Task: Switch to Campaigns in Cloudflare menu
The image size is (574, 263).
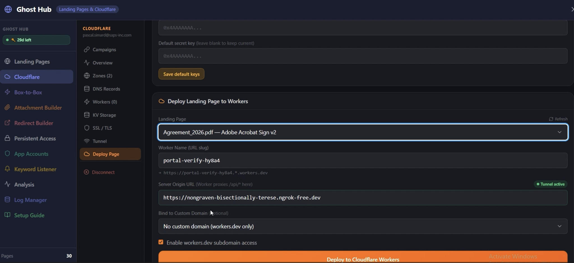Action: 110,50
